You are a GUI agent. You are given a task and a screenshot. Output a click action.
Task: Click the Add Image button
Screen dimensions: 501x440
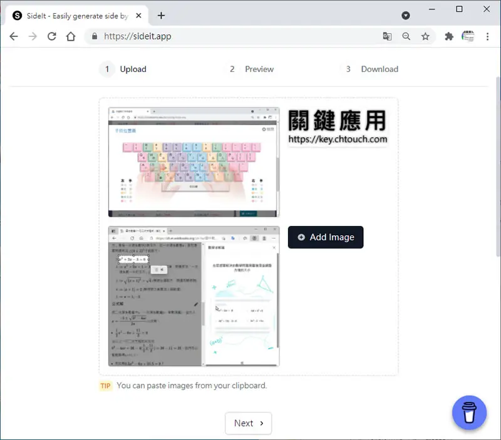point(326,237)
